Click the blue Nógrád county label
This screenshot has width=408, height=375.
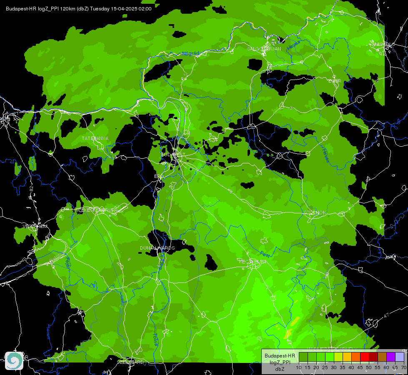(x=190, y=54)
